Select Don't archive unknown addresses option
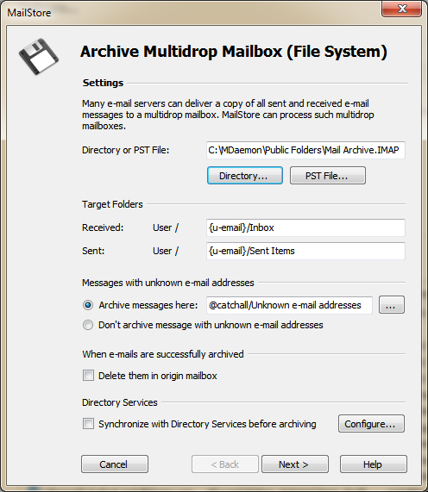428x492 pixels. [x=88, y=325]
